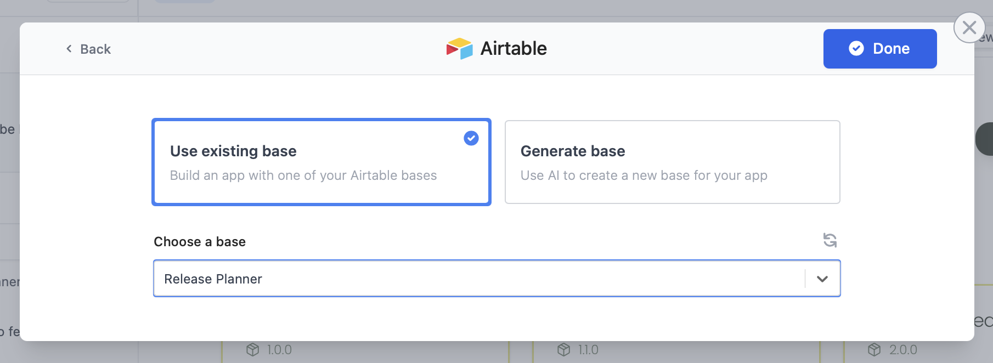Click the Airtable title text
The width and height of the screenshot is (993, 363).
pyautogui.click(x=514, y=49)
